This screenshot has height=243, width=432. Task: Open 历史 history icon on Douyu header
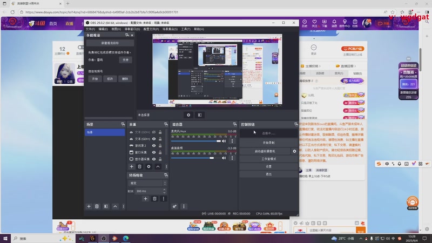tap(305, 23)
